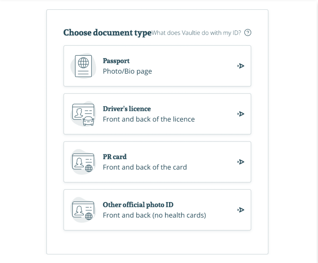The height and width of the screenshot is (263, 318).
Task: Click 'Photo/Bio page' description text
Action: 127,71
